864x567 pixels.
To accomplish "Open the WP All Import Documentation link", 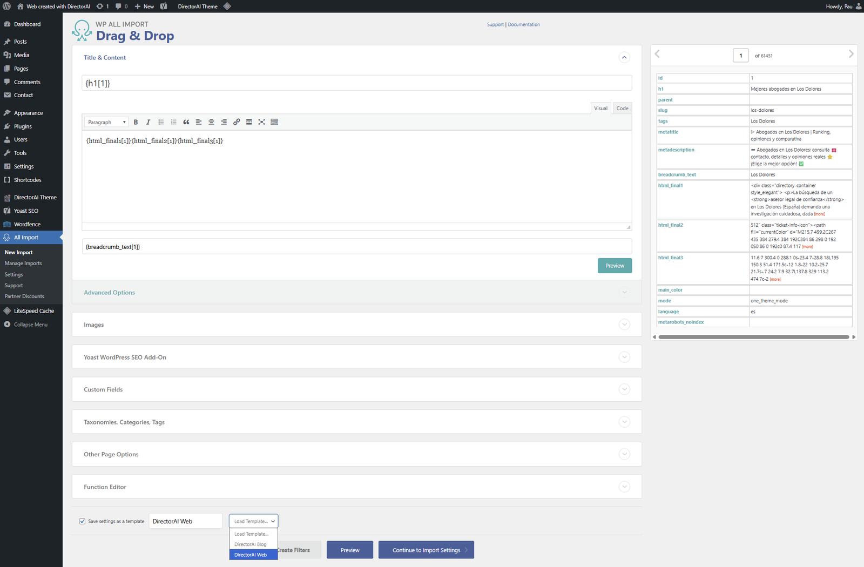I will pos(523,24).
